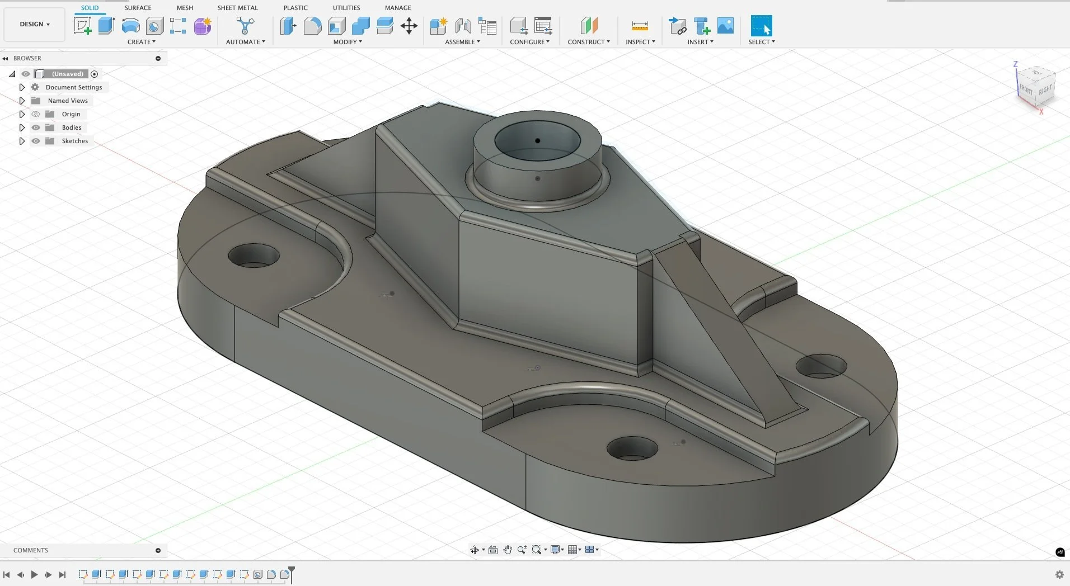This screenshot has height=586, width=1070.
Task: Open the SHEET METAL tab
Action: [x=238, y=8]
